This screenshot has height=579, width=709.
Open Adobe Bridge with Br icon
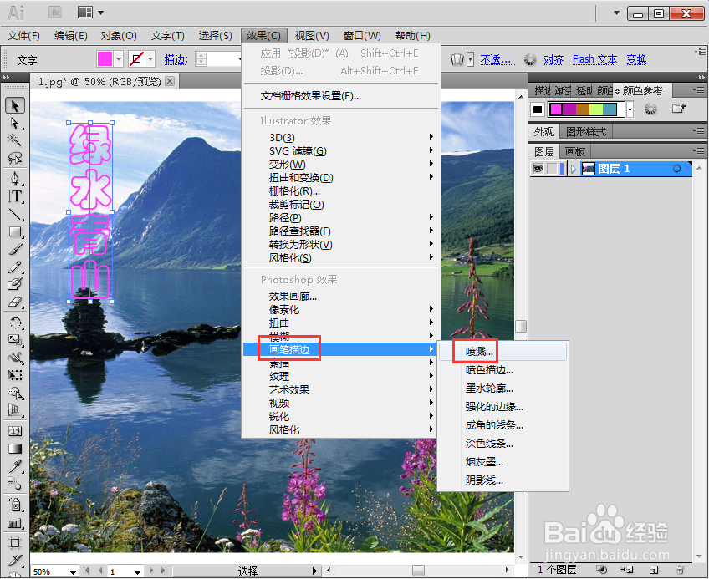(x=55, y=13)
